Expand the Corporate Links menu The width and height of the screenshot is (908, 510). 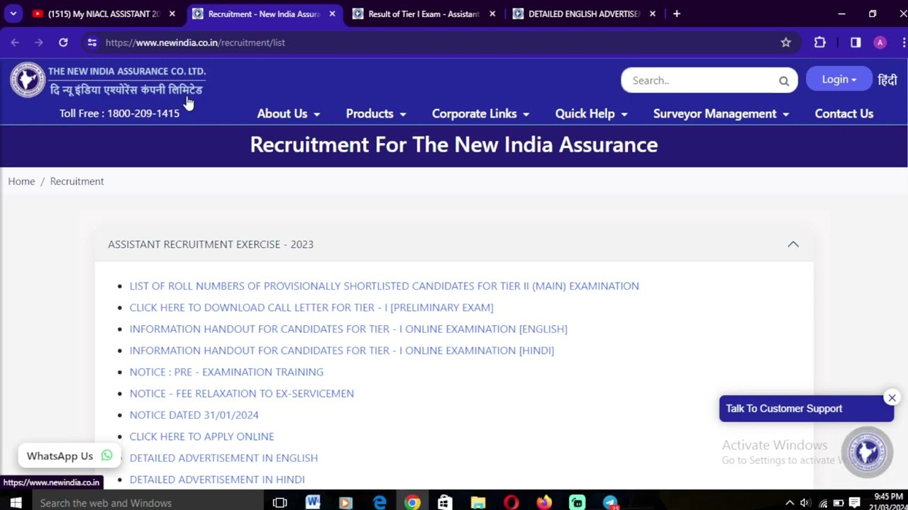click(x=481, y=113)
